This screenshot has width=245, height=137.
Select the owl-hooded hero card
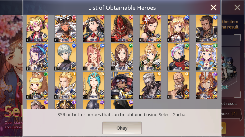click(65, 29)
